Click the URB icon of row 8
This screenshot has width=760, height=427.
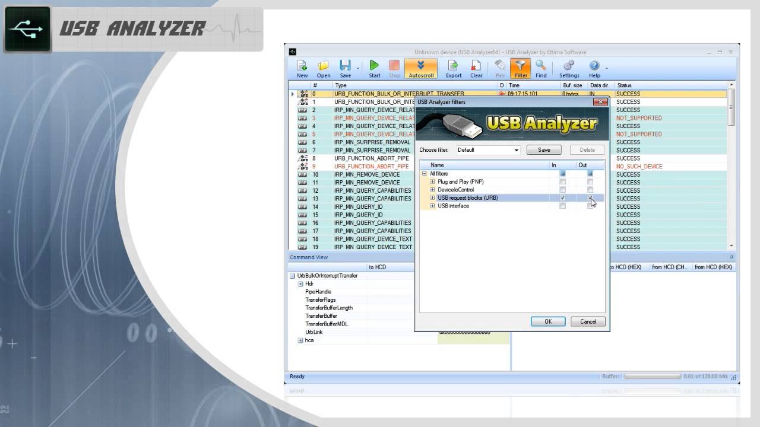click(303, 158)
